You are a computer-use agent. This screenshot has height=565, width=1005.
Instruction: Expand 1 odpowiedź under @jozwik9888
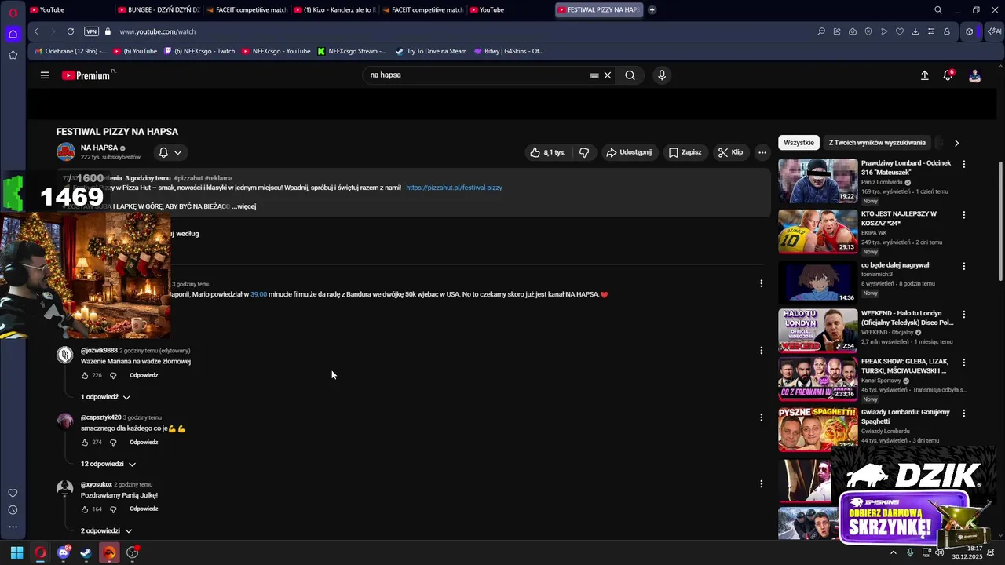tap(106, 397)
